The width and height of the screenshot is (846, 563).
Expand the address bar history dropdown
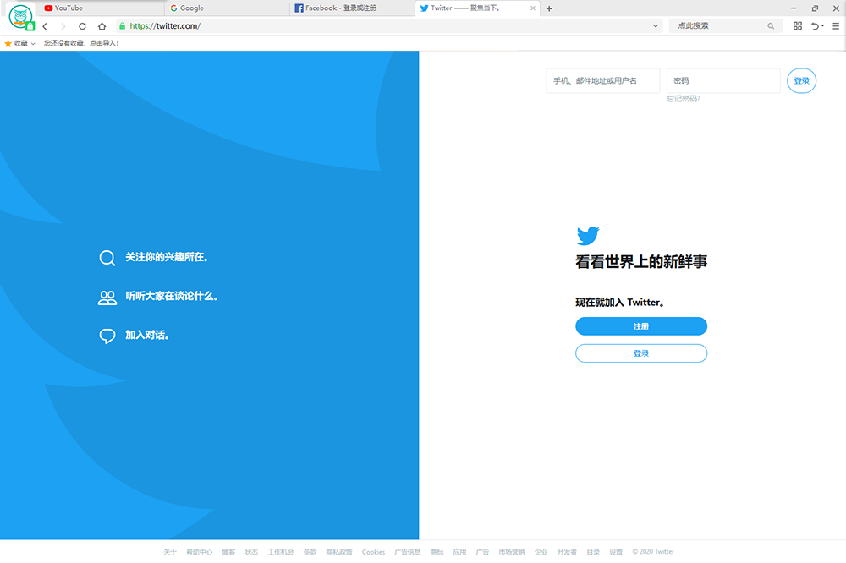(x=656, y=26)
